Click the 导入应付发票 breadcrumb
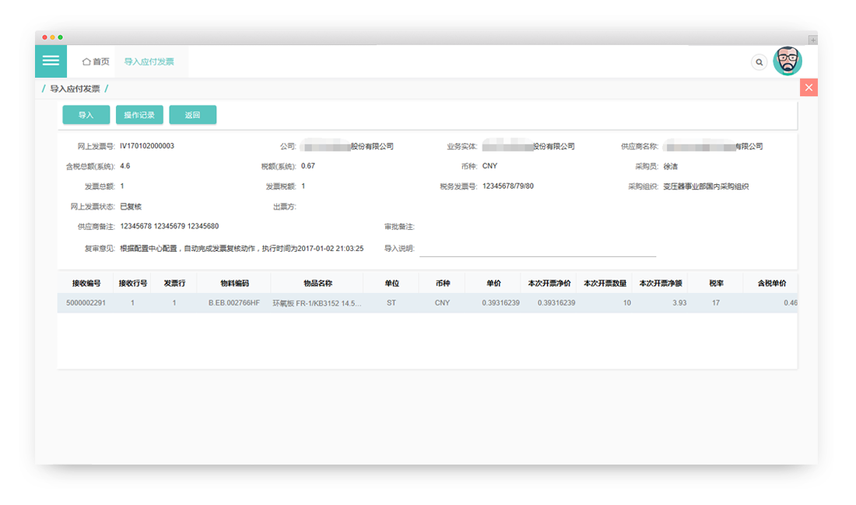Image resolution: width=856 pixels, height=505 pixels. (75, 89)
